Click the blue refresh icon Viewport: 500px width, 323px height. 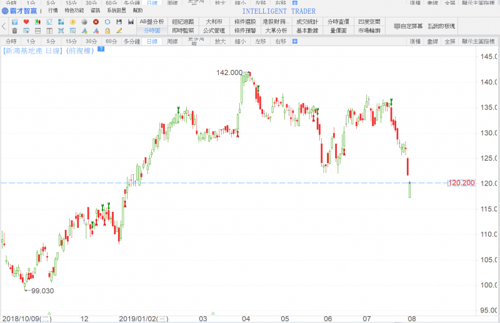(107, 22)
